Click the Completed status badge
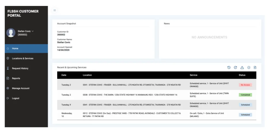 (245, 95)
